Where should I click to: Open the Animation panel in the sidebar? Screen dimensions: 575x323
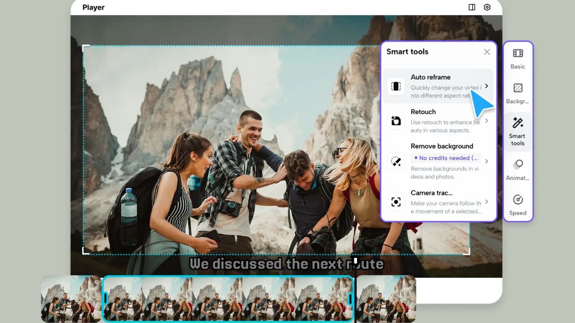tap(517, 170)
